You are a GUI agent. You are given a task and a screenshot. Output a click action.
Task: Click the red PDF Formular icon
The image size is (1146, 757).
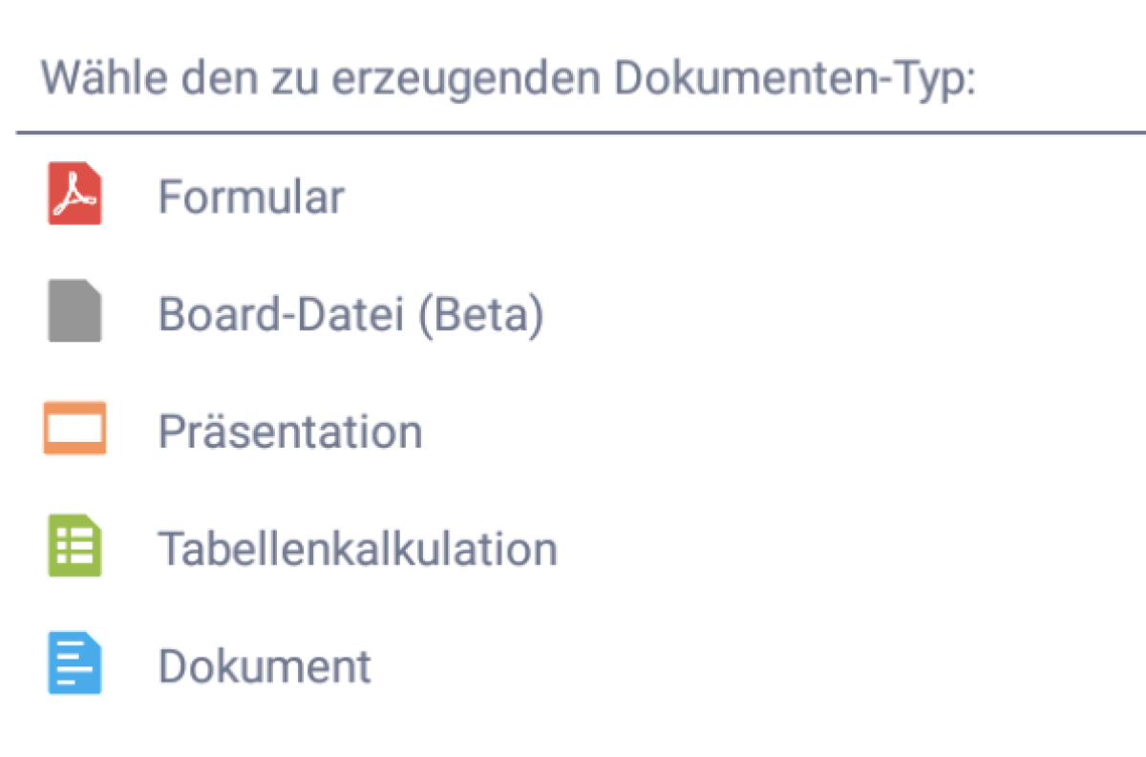coord(74,196)
